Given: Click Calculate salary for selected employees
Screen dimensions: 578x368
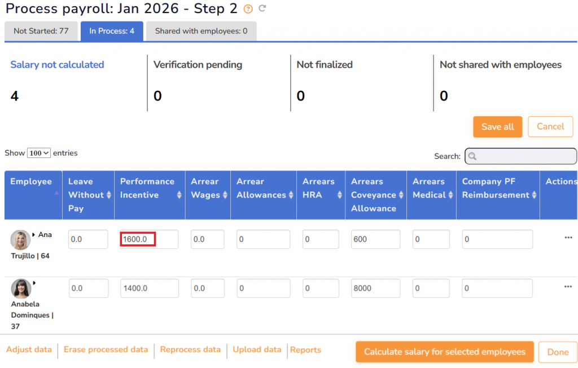Looking at the screenshot, I should [x=444, y=352].
